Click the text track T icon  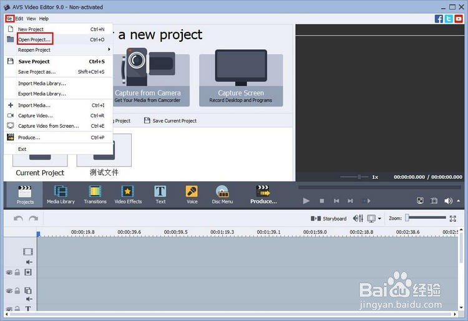coord(28,309)
